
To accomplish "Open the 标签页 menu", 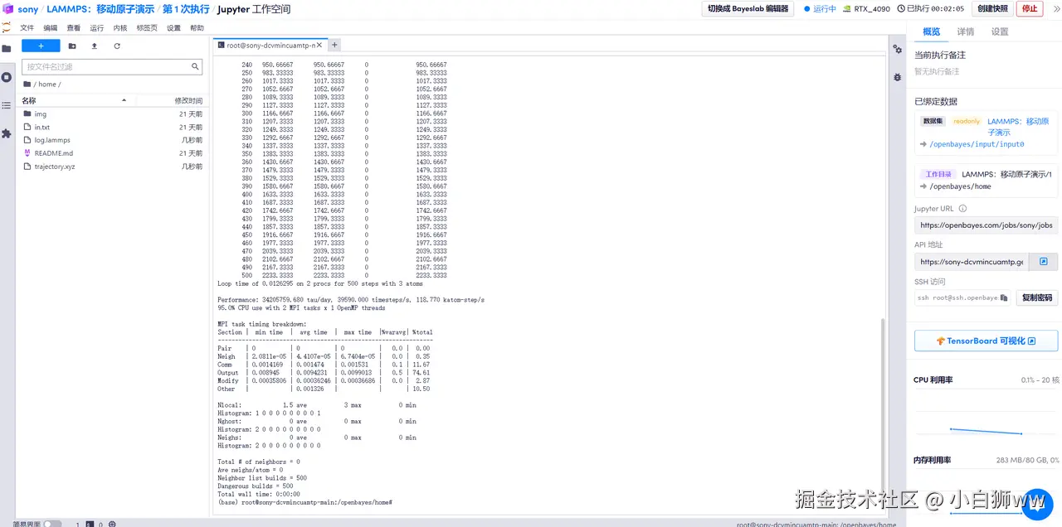I will pyautogui.click(x=147, y=27).
